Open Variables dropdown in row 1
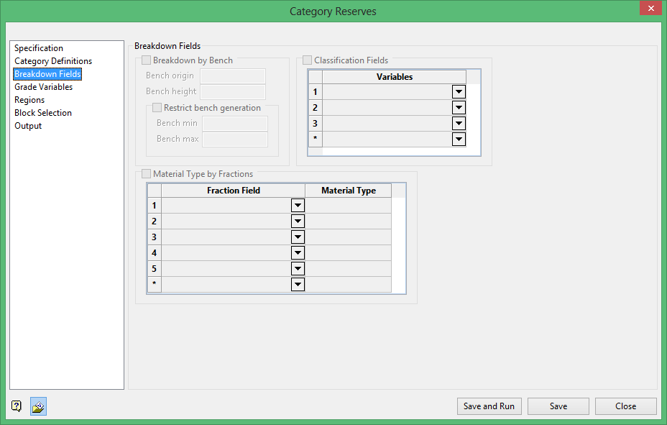Screen dimensions: 667x425 (x=459, y=92)
